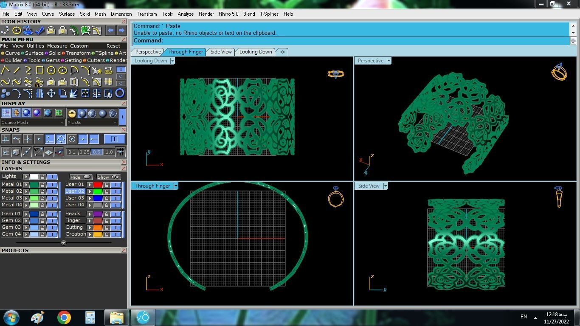Open Utilities in Main Menu
The width and height of the screenshot is (580, 326).
pyautogui.click(x=35, y=46)
